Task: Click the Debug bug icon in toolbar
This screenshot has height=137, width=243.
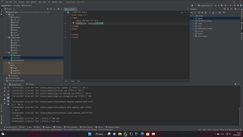Action: pyautogui.click(x=219, y=5)
